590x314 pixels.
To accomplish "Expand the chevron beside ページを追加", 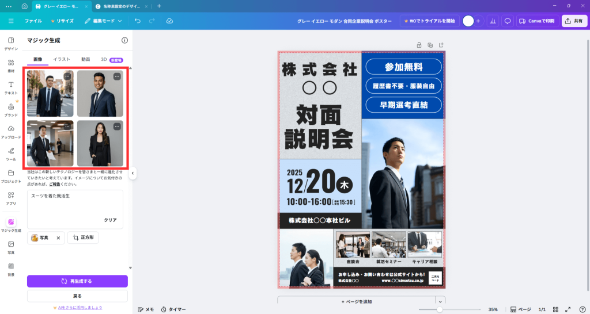I will pos(441,301).
